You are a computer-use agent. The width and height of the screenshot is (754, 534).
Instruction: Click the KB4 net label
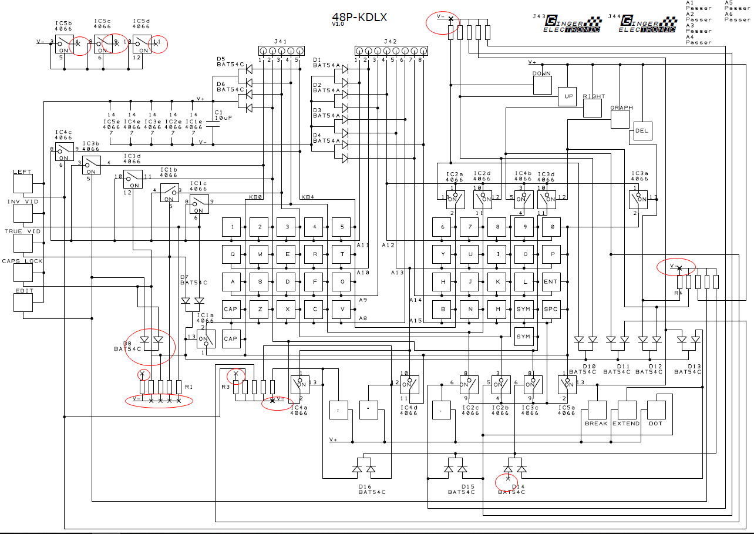307,197
